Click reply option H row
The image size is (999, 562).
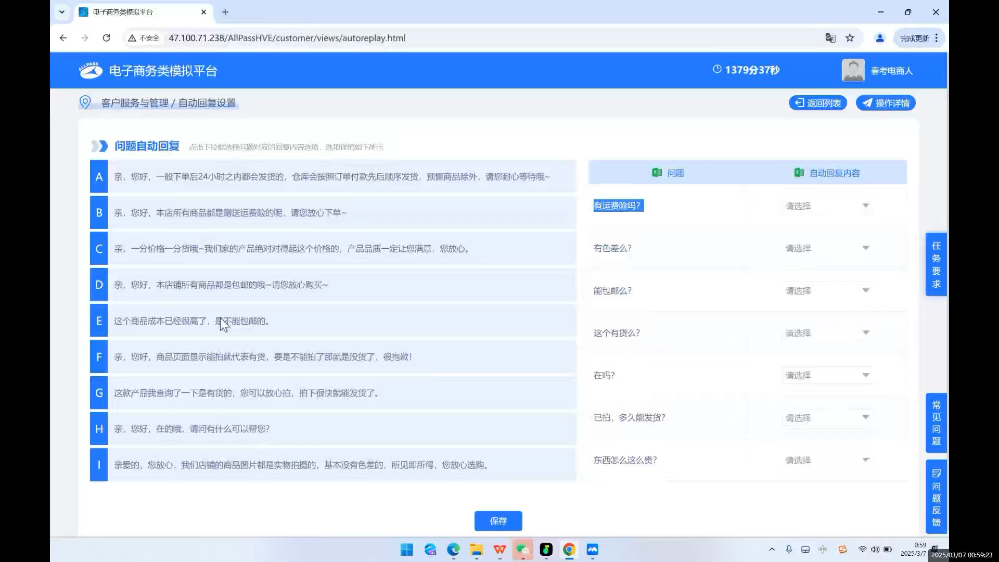333,429
